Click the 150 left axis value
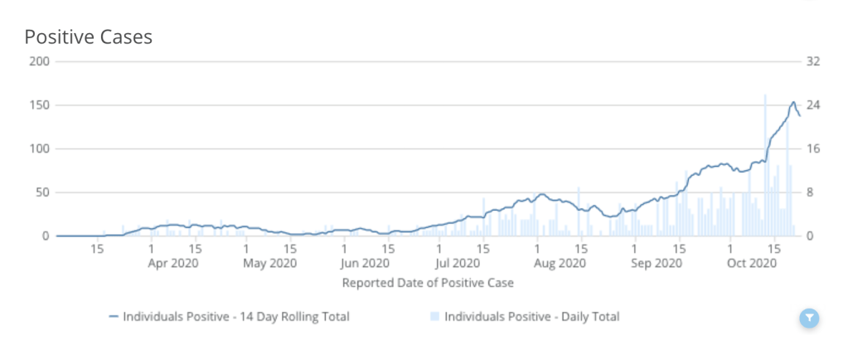Image resolution: width=848 pixels, height=355 pixels. pyautogui.click(x=41, y=105)
